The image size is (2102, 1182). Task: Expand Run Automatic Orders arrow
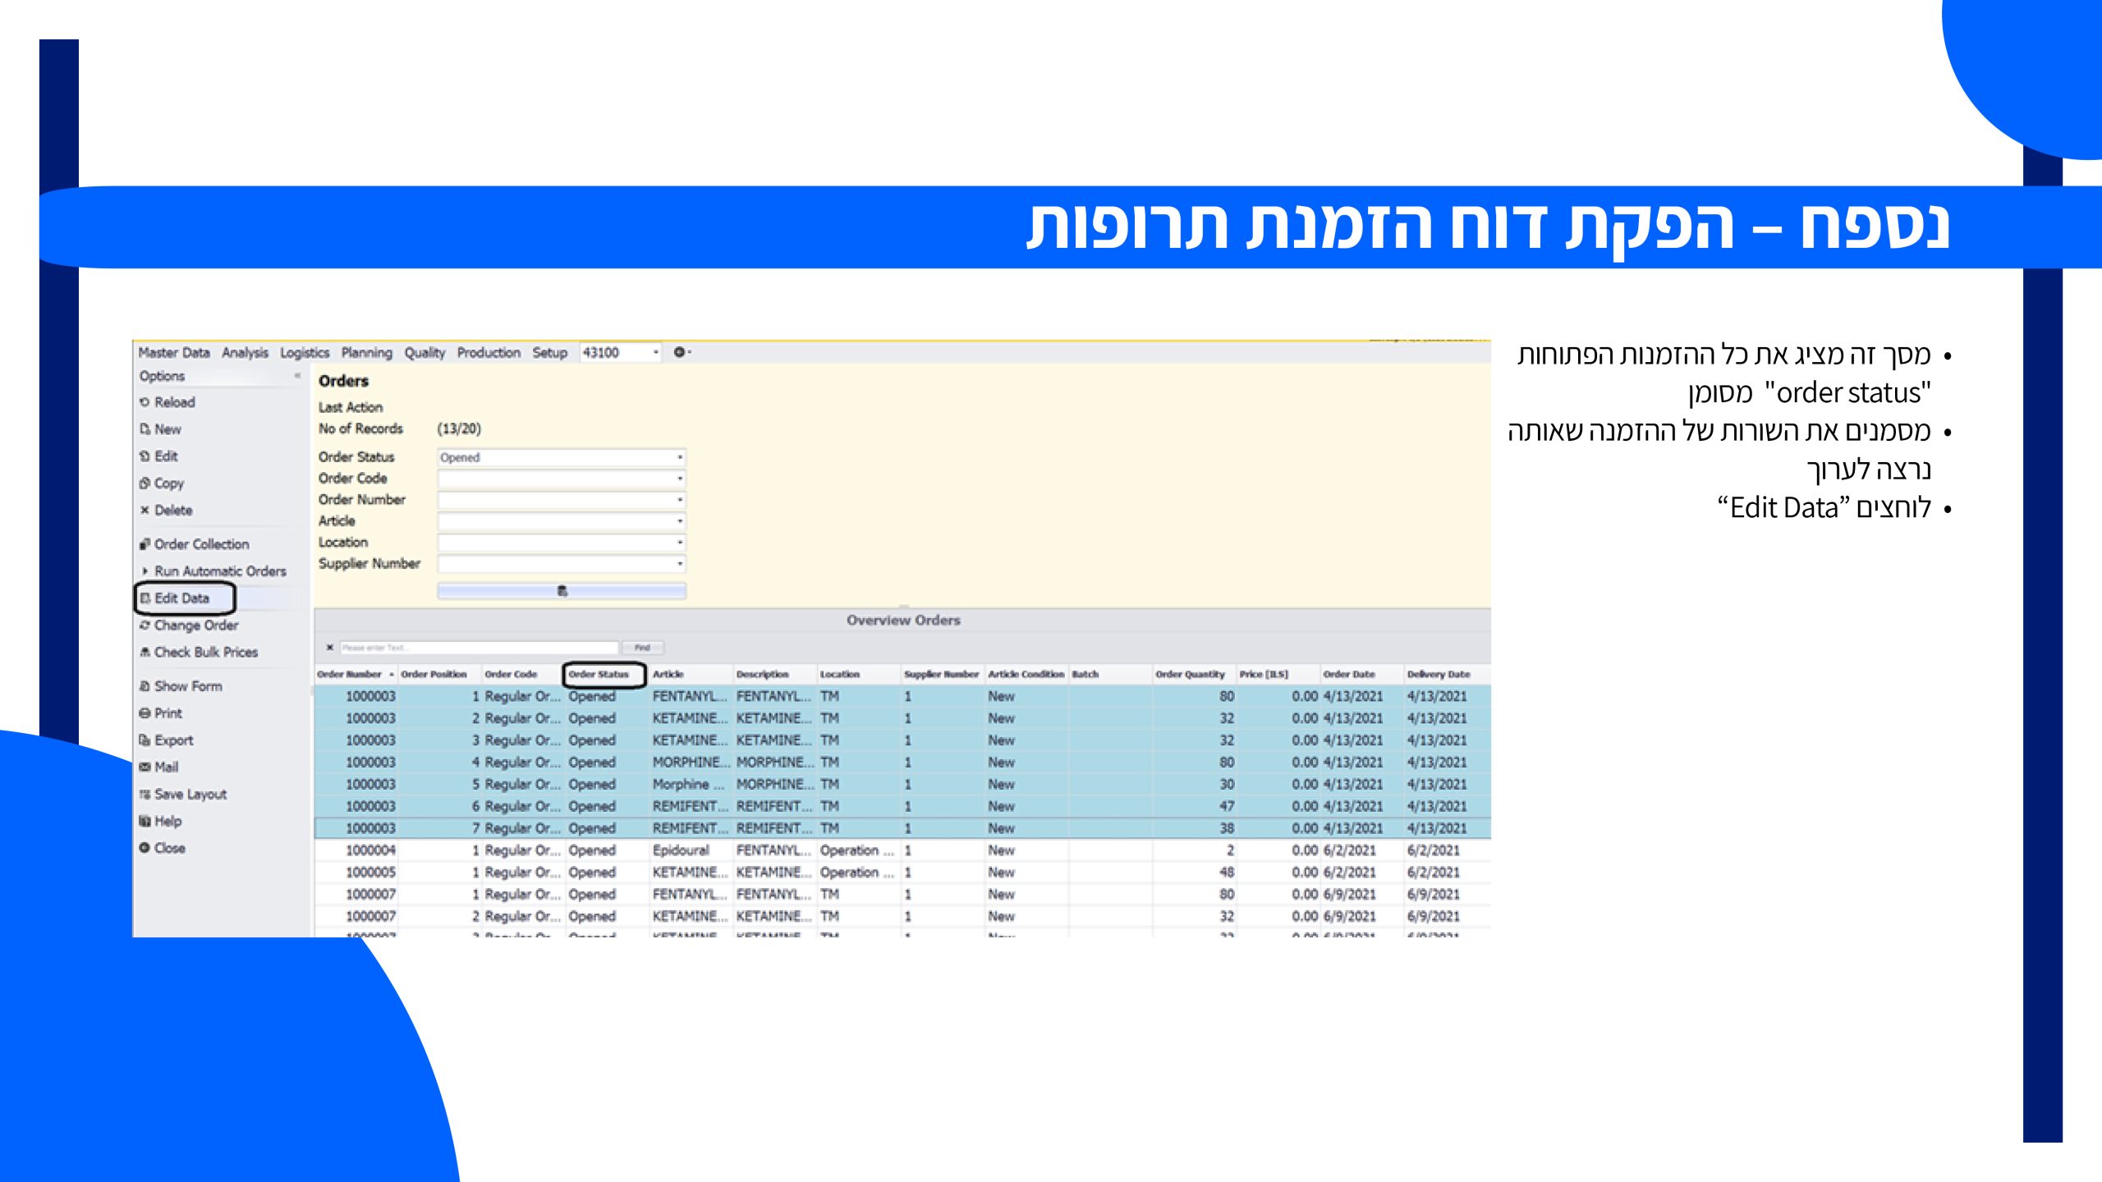tap(145, 571)
